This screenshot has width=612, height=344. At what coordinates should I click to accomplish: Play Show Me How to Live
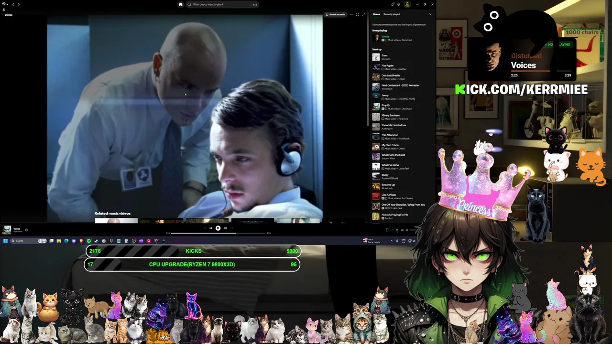(403, 127)
